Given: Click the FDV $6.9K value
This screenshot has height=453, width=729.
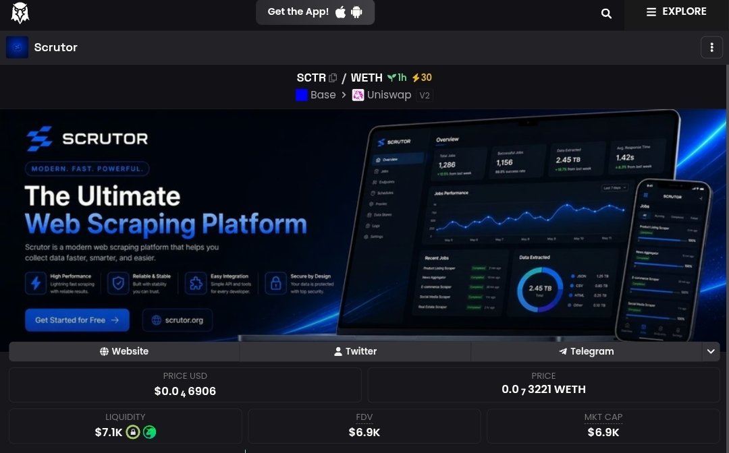Looking at the screenshot, I should pos(364,433).
